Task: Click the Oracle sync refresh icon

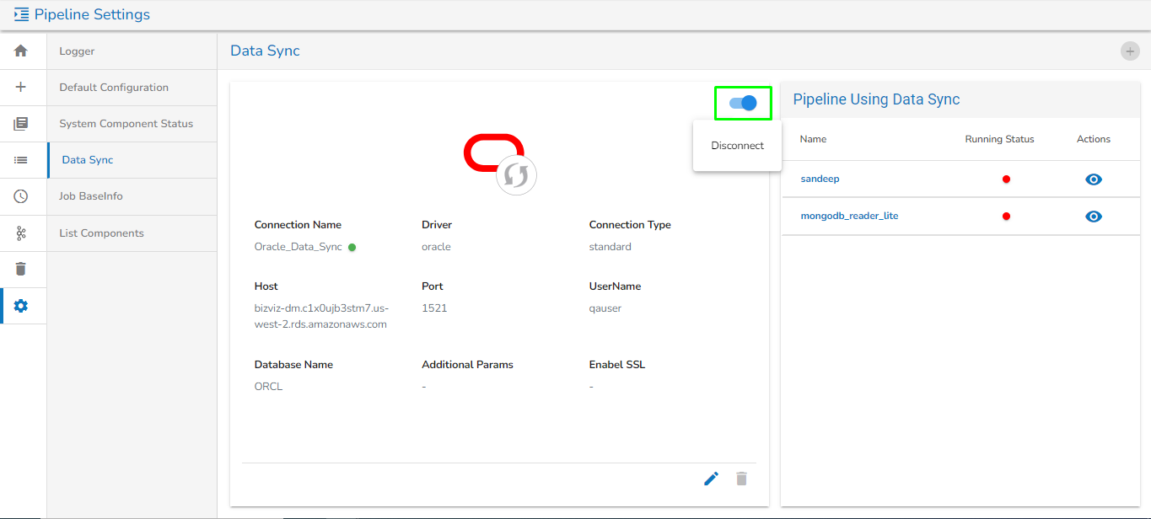Action: pos(516,175)
